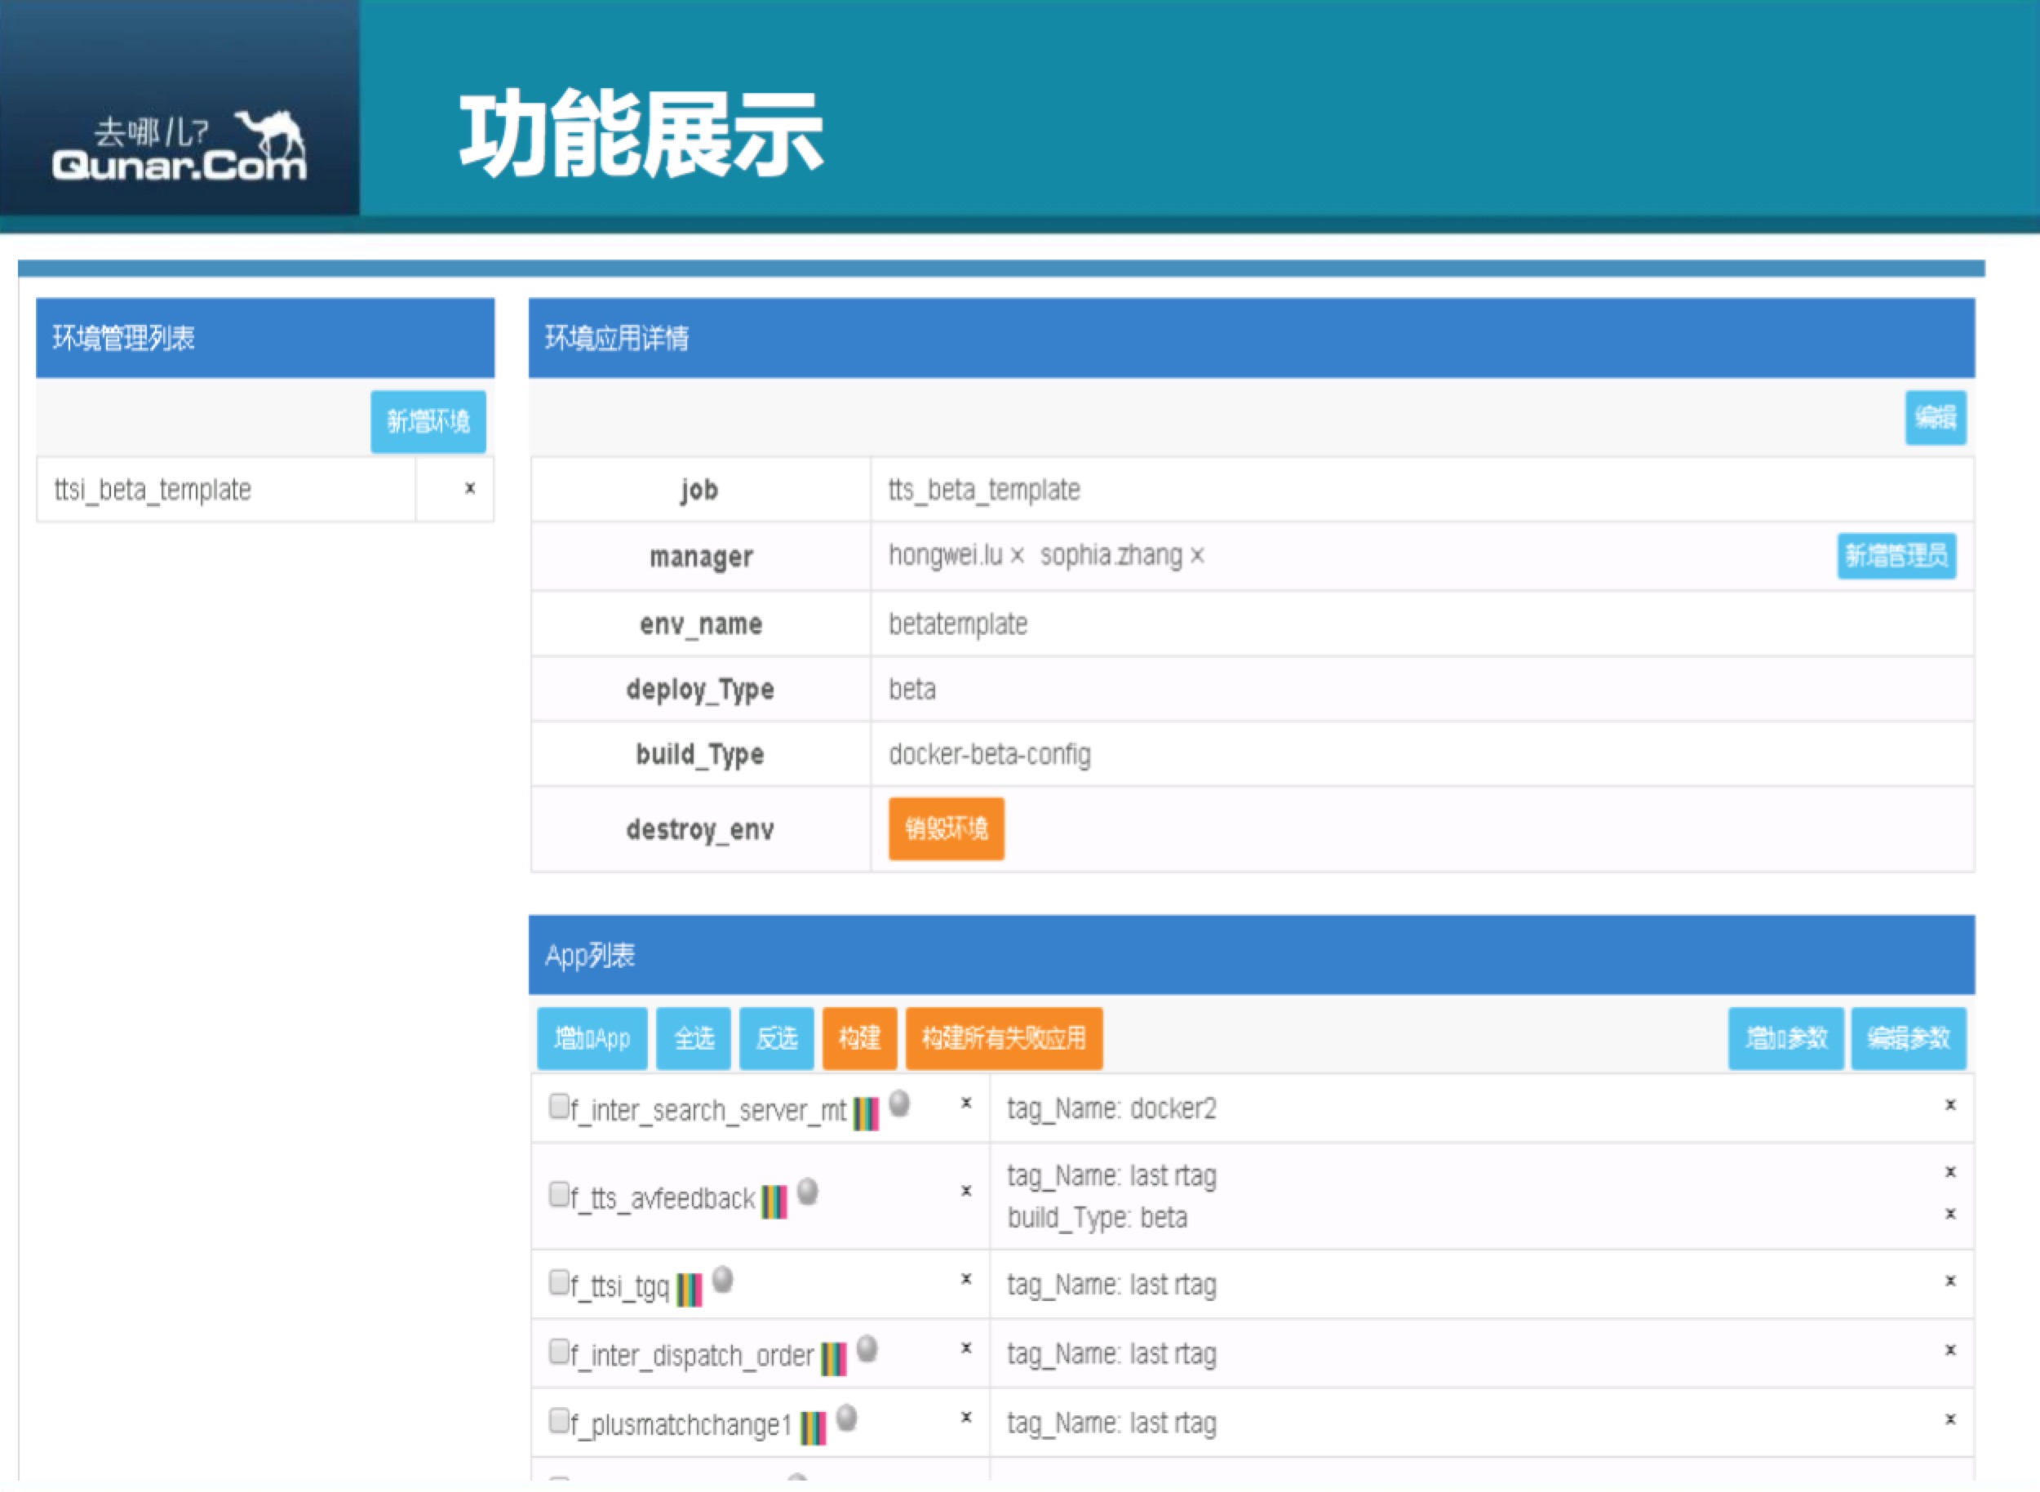This screenshot has width=2040, height=1492.
Task: Click the status ball next to f_inter_dispatch_order
Action: coord(869,1348)
